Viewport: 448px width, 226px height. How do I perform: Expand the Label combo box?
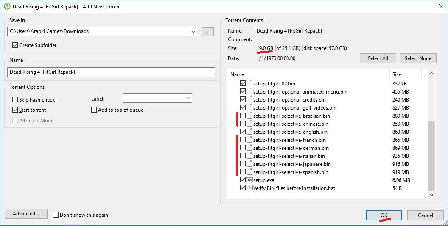coord(188,98)
